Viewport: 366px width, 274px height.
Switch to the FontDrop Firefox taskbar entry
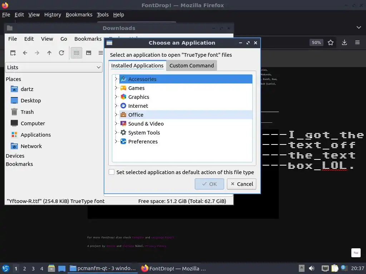tap(173, 268)
